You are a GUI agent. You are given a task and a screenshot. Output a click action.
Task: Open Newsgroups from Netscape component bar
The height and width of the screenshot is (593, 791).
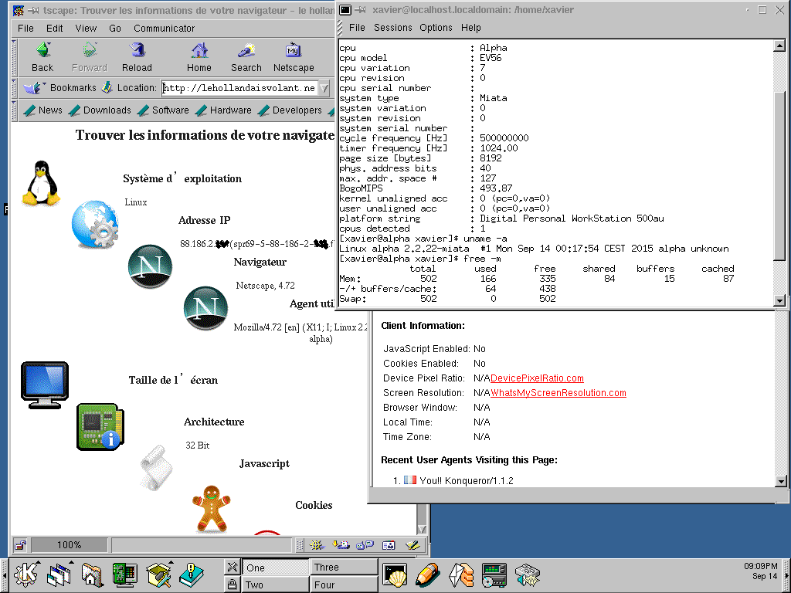(365, 545)
